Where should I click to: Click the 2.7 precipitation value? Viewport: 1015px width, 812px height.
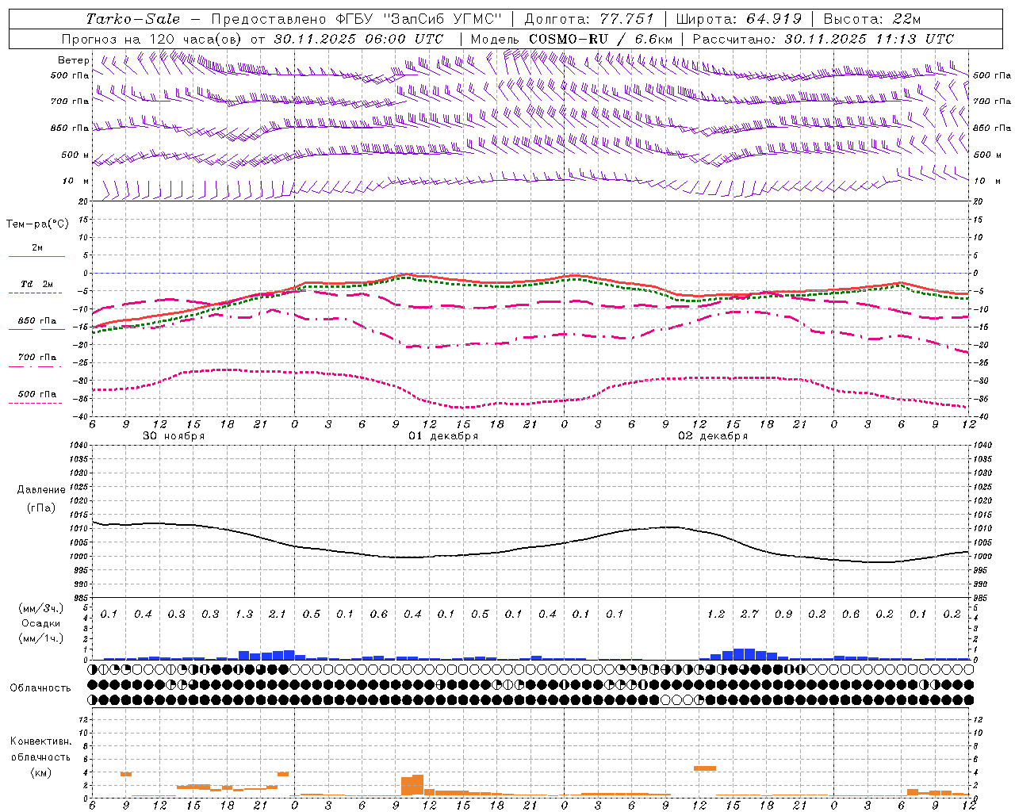tap(749, 615)
